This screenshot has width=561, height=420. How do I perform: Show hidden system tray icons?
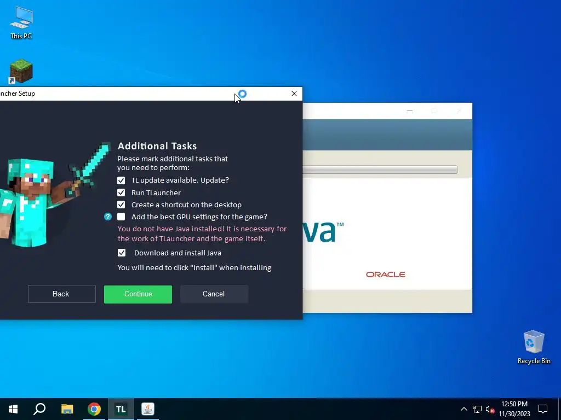tap(463, 409)
